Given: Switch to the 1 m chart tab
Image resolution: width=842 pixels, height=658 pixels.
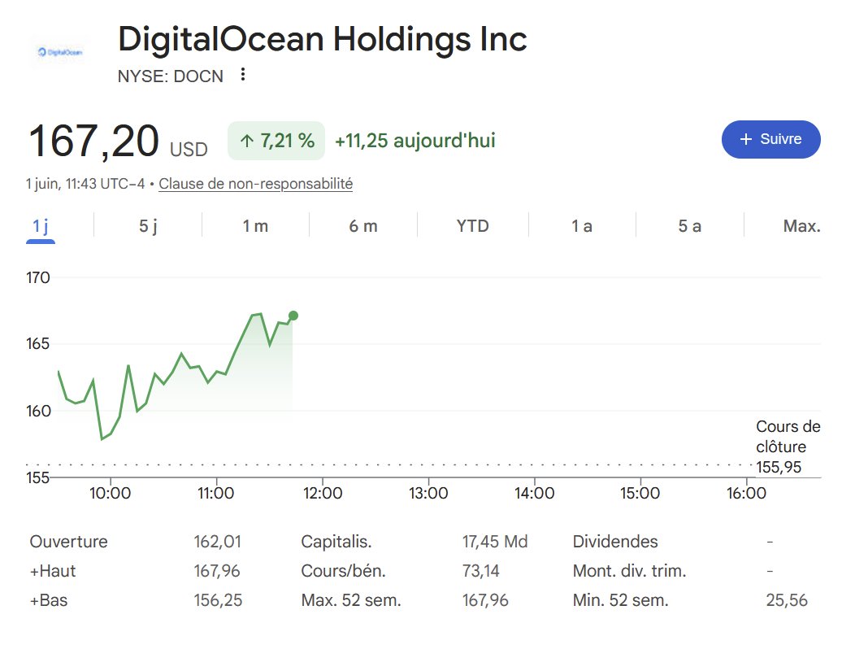Looking at the screenshot, I should click(255, 226).
